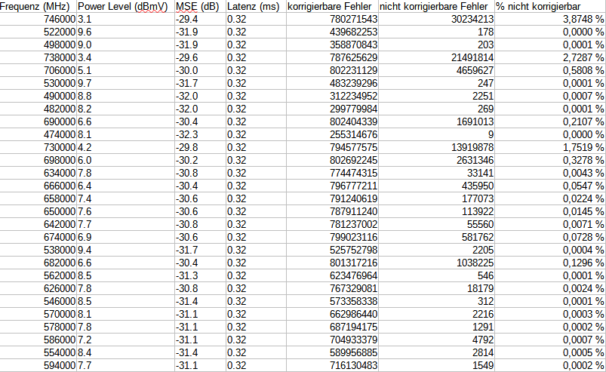Click percentage cell 0,0005 %
606x372 pixels.
pos(550,352)
